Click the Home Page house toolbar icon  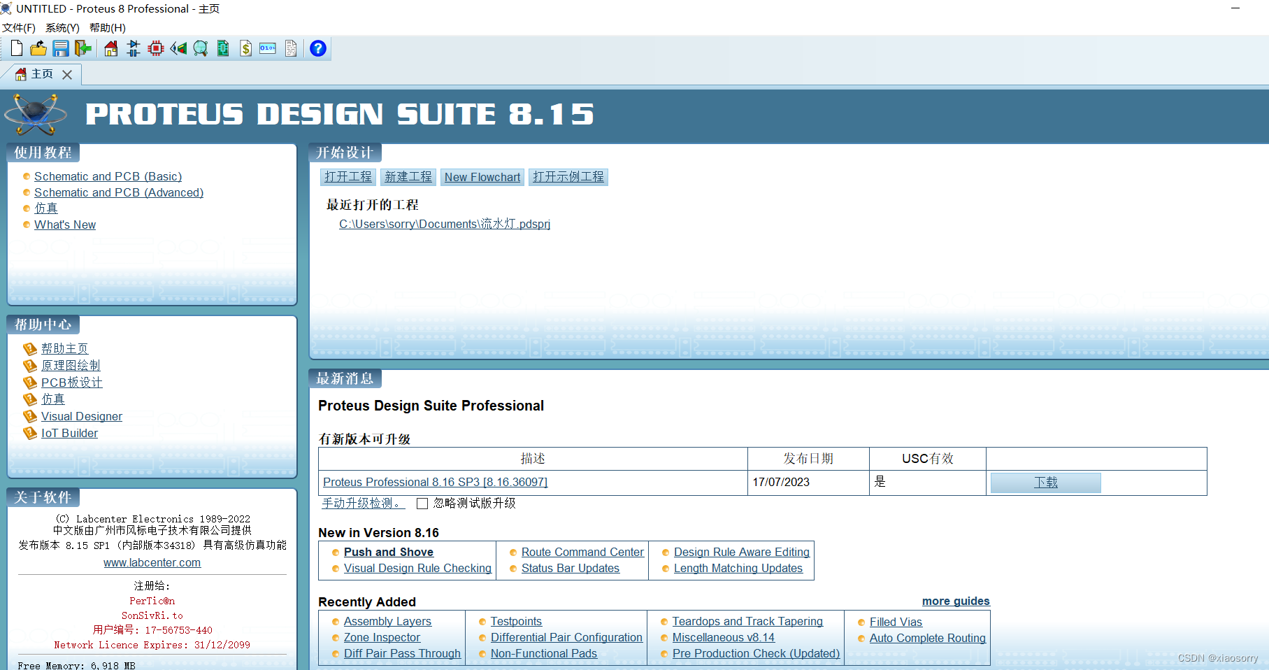[x=111, y=48]
